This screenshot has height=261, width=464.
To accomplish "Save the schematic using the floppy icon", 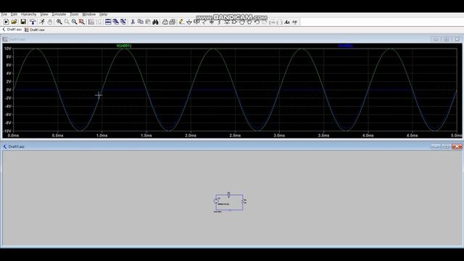I will [x=23, y=22].
